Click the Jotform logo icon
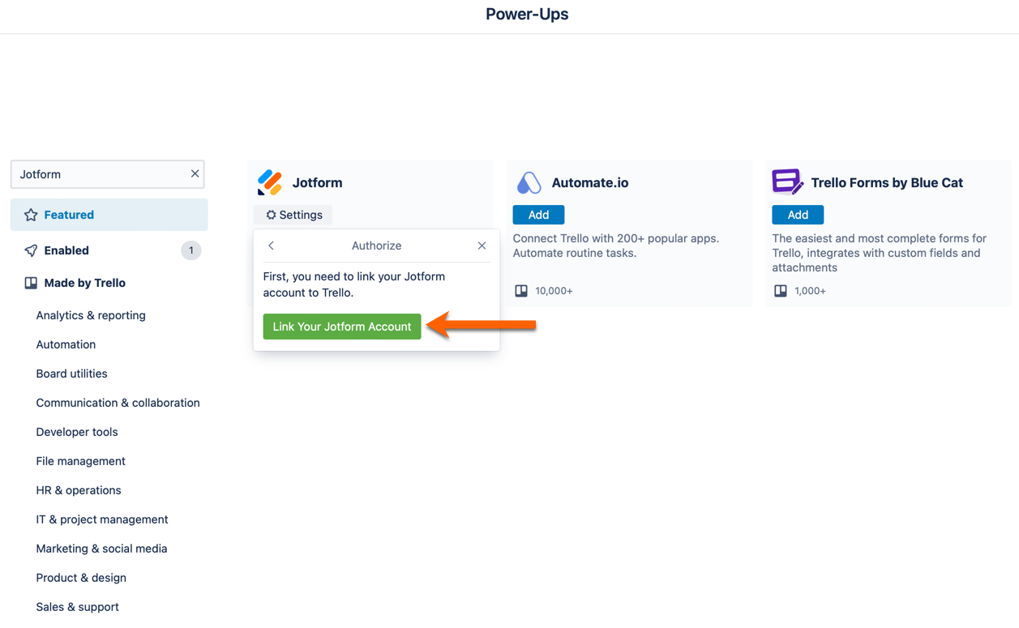 [270, 182]
